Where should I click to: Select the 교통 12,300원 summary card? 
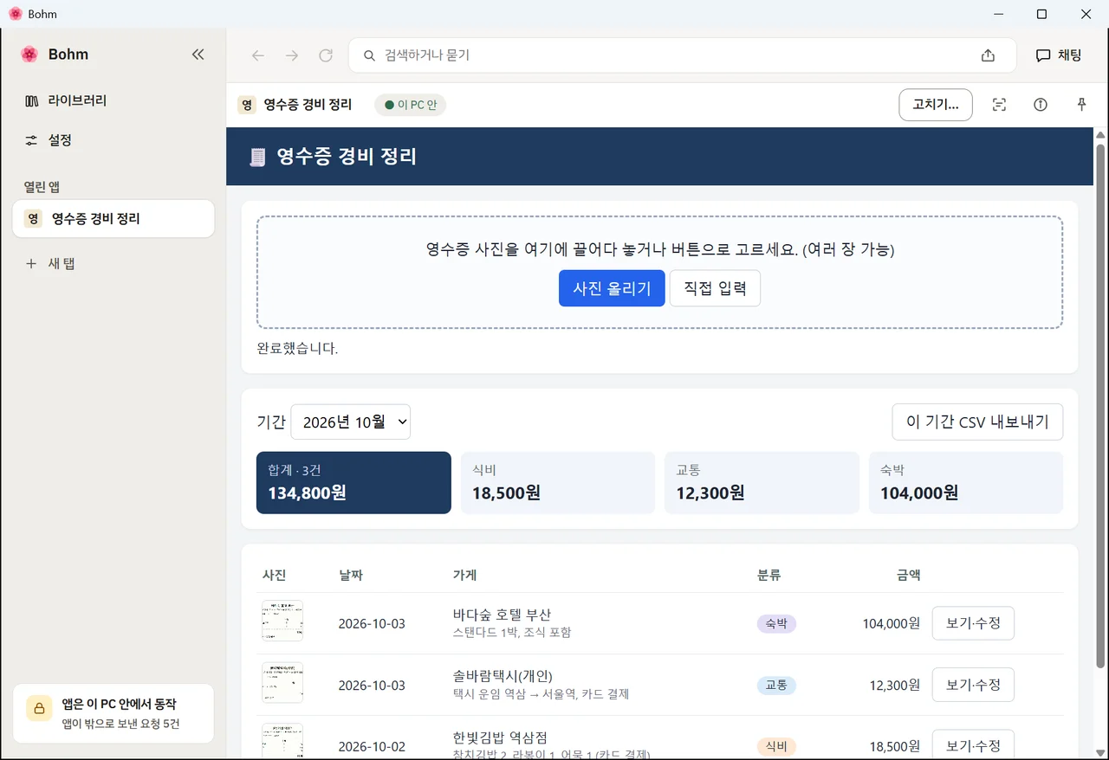[x=762, y=483]
